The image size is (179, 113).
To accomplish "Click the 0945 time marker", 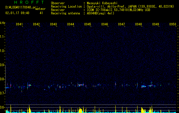I will (88, 24).
